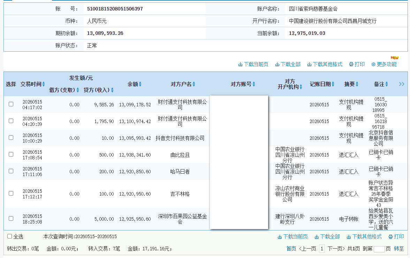Click counterparty 吉不林格
This screenshot has height=258, width=410.
(180, 194)
